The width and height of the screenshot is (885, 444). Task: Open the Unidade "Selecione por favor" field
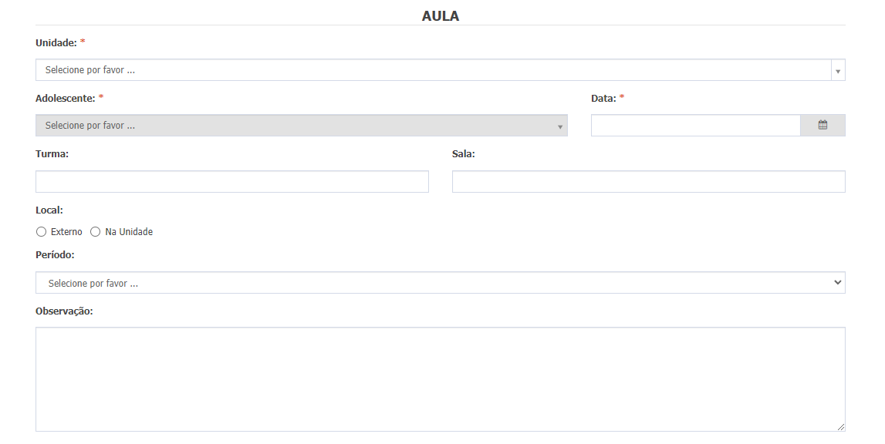[x=441, y=70]
